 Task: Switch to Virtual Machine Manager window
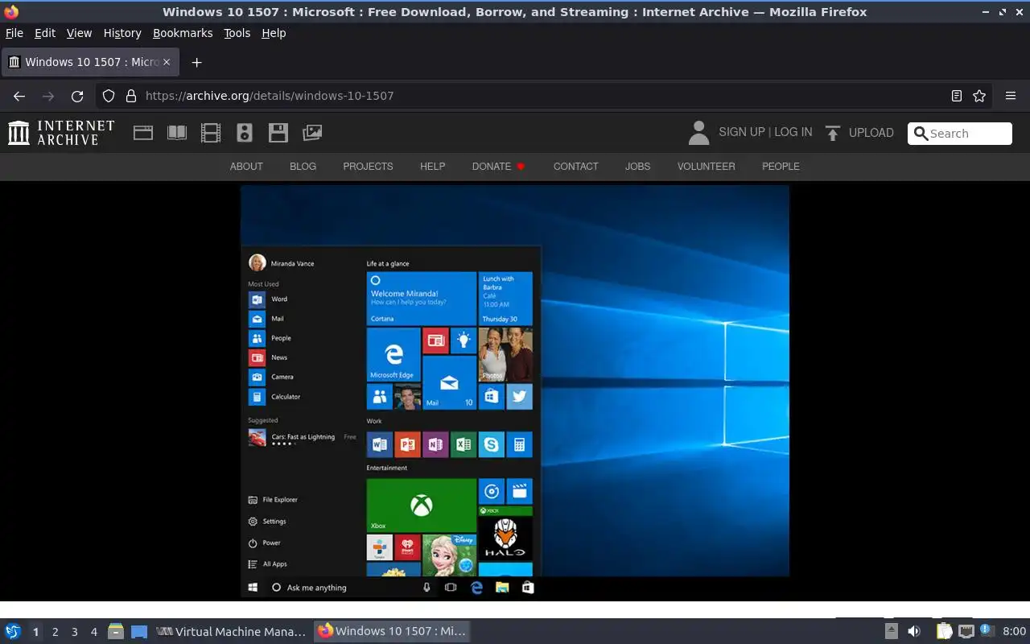(x=231, y=631)
